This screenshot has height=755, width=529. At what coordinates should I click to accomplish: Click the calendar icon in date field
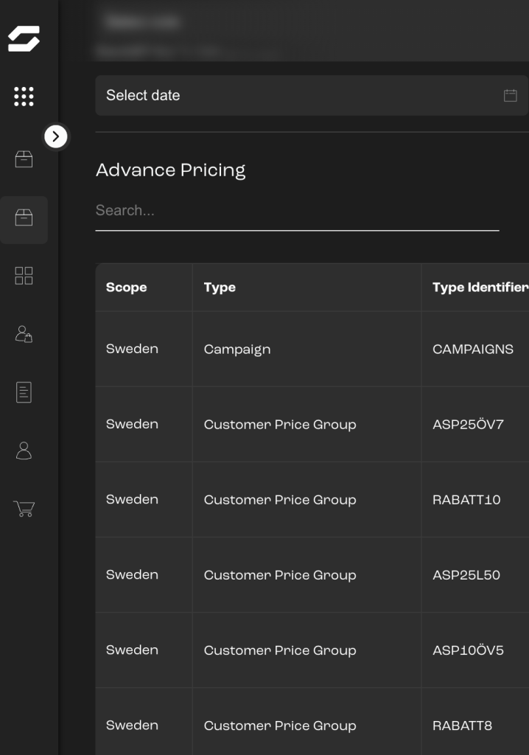[511, 95]
